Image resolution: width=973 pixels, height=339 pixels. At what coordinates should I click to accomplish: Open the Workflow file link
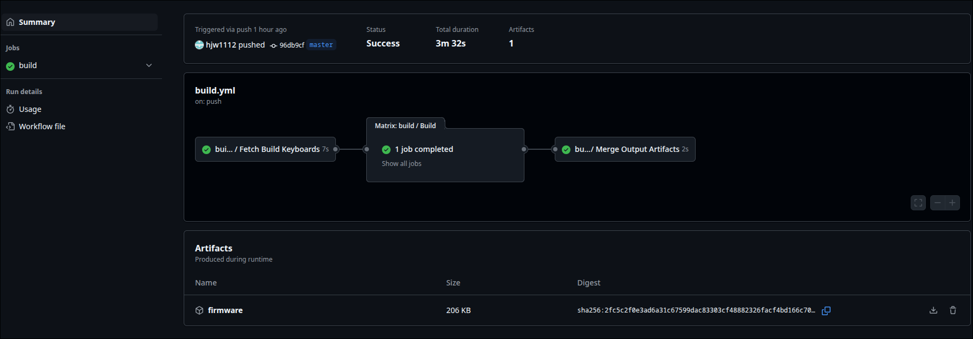[42, 127]
